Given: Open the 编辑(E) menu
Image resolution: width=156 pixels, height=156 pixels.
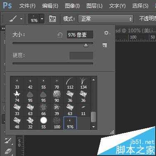Looking at the screenshot, I should coord(50,6).
